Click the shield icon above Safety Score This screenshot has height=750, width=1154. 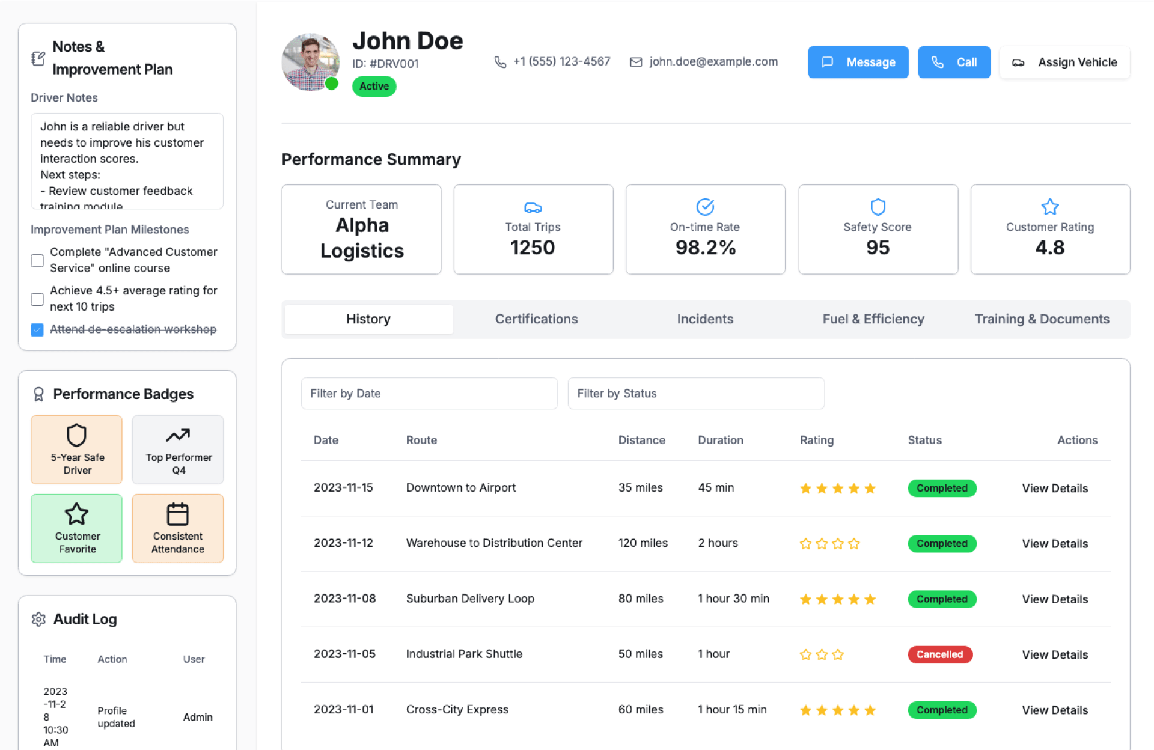click(878, 207)
